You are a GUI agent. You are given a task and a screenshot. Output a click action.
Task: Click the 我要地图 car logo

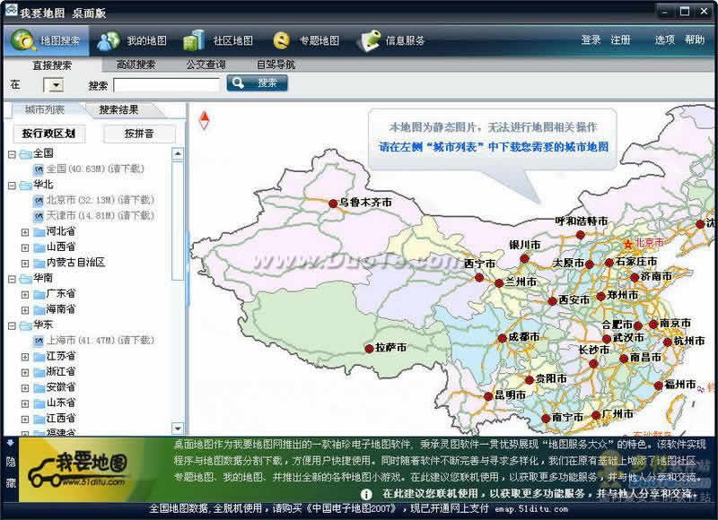[x=78, y=469]
